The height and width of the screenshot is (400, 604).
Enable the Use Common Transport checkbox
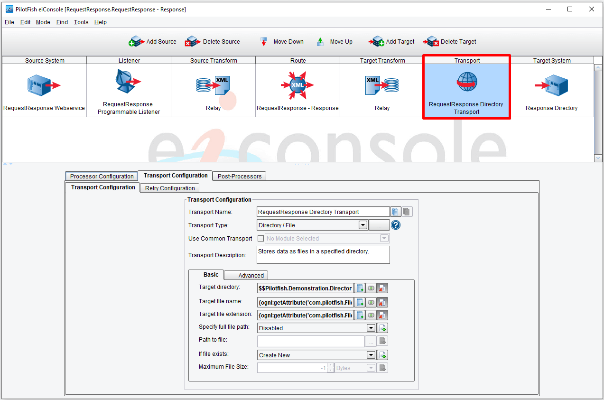click(x=260, y=239)
